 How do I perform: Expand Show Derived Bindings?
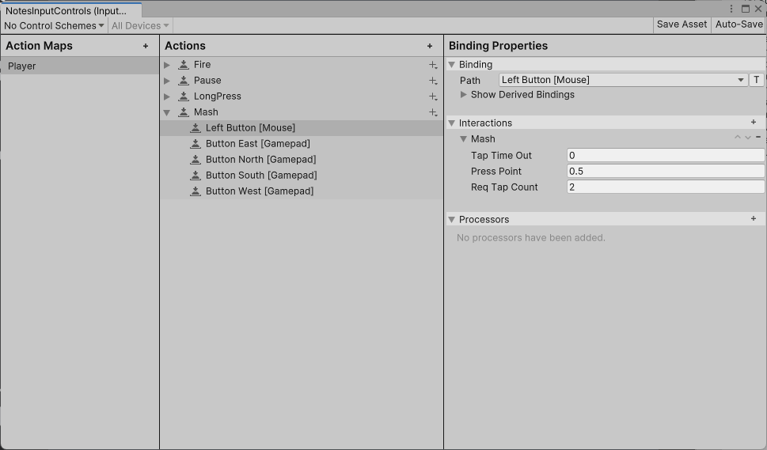[x=463, y=95]
